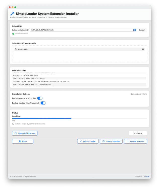Viewport: 159px width, 189px height.
Task: Click 'Installing Kext to /System/Library/Extensions' status text
Action: [x=30, y=124]
